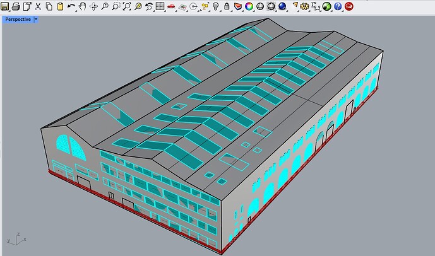Click the Save file icon

[x=4, y=6]
